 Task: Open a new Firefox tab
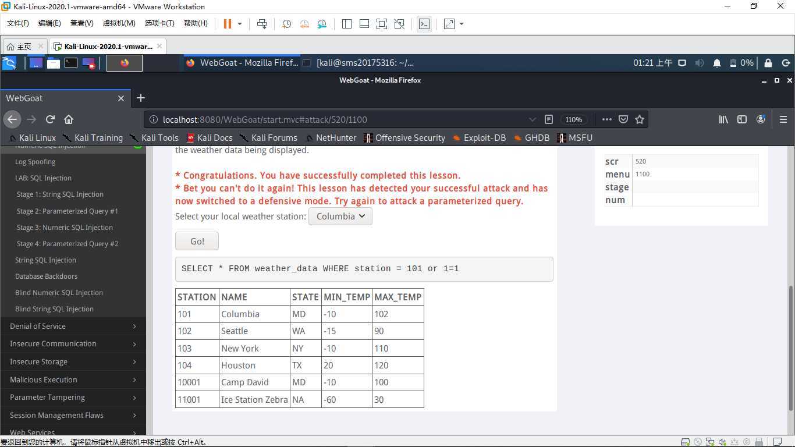(140, 98)
